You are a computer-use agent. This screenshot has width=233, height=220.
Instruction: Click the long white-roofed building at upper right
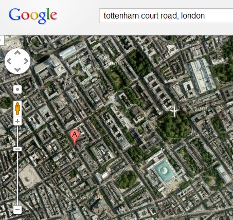pos(202,76)
